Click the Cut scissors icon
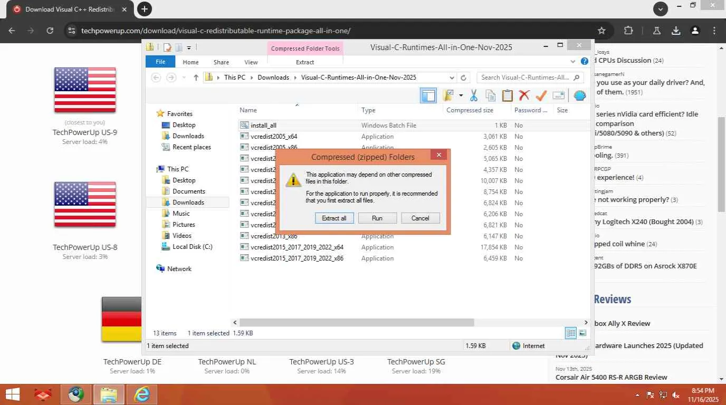Image resolution: width=726 pixels, height=405 pixels. (473, 95)
